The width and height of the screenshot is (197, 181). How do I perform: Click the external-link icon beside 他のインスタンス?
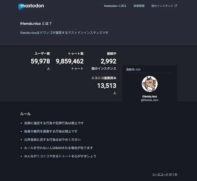[x=176, y=6]
